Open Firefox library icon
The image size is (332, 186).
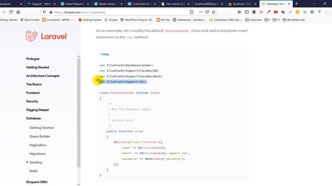(x=240, y=12)
